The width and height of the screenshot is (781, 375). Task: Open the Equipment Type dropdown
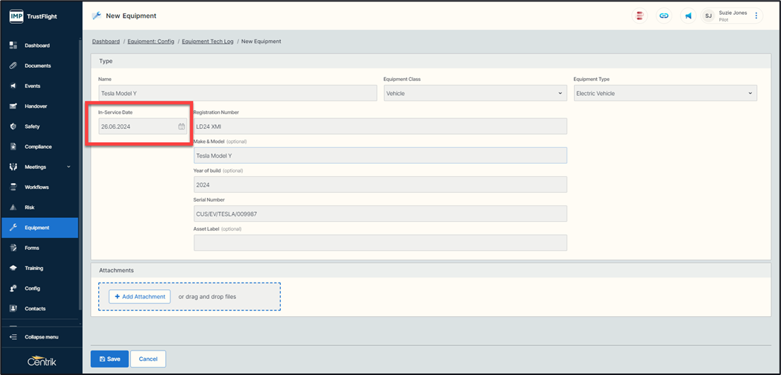(x=665, y=94)
